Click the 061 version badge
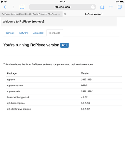Image resolution: width=125 pixels, height=167 pixels. [x=64, y=45]
